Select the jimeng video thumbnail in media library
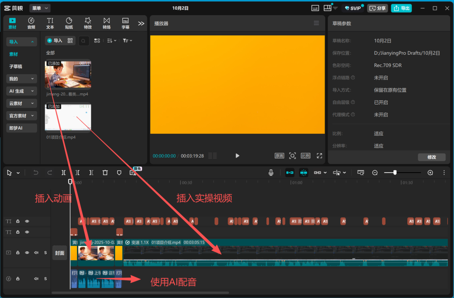This screenshot has width=454, height=298. tap(68, 75)
